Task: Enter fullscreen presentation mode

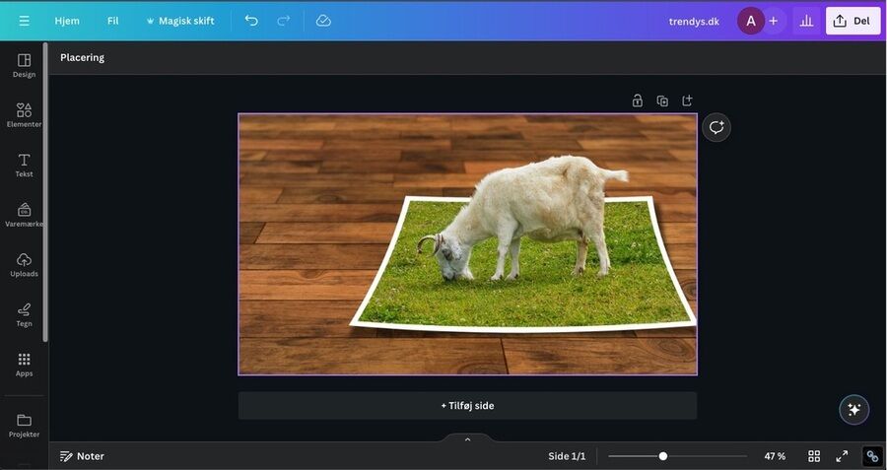Action: click(x=842, y=456)
